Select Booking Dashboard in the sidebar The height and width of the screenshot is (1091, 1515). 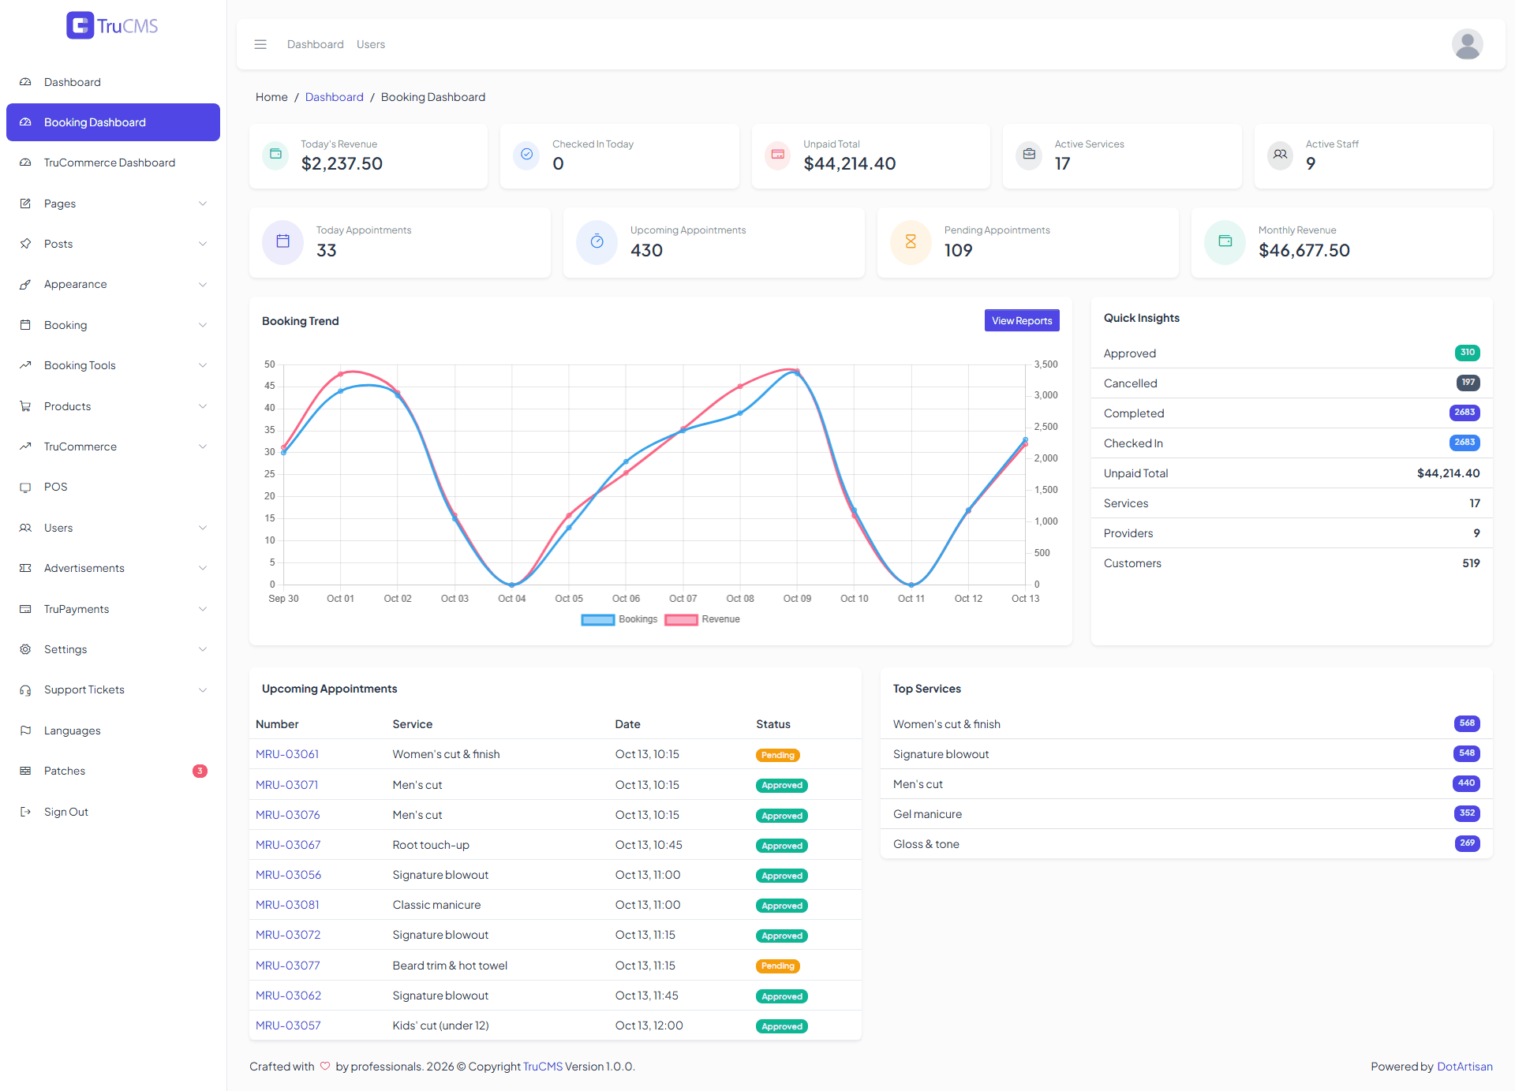coord(113,122)
